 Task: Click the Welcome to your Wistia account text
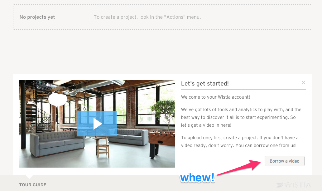click(215, 97)
